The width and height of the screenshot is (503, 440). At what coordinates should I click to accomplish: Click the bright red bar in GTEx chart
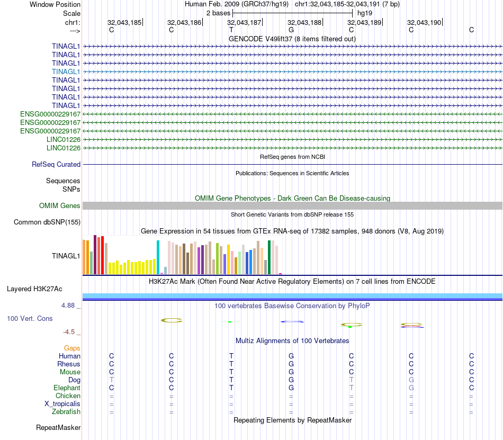point(102,255)
